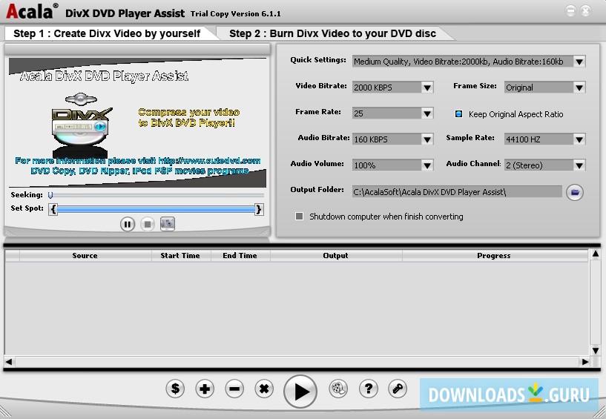Switch to Step 1 Create Divx Video tab
Image resolution: width=606 pixels, height=419 pixels.
pos(107,33)
